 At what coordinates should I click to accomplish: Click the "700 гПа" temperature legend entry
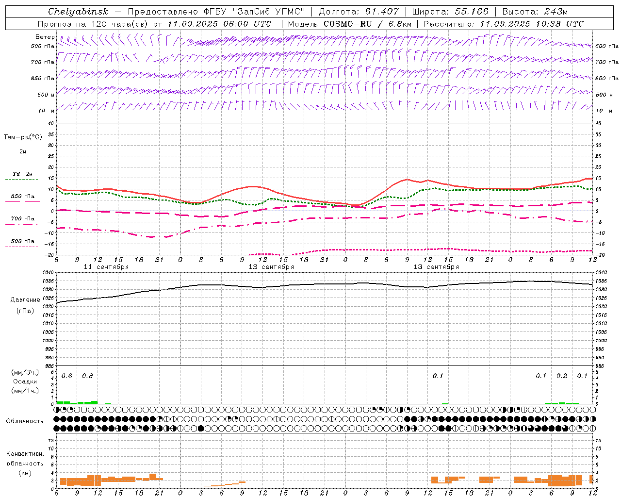point(22,219)
